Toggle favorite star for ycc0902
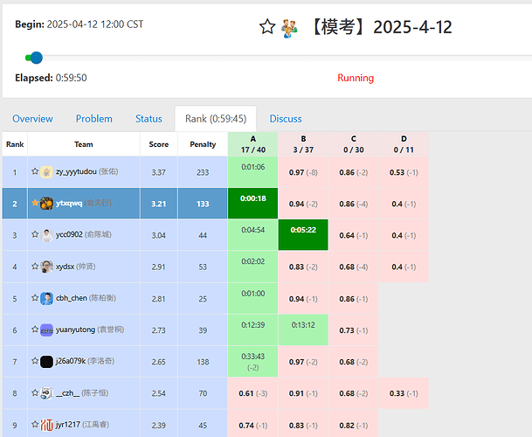The height and width of the screenshot is (437, 532). [35, 234]
